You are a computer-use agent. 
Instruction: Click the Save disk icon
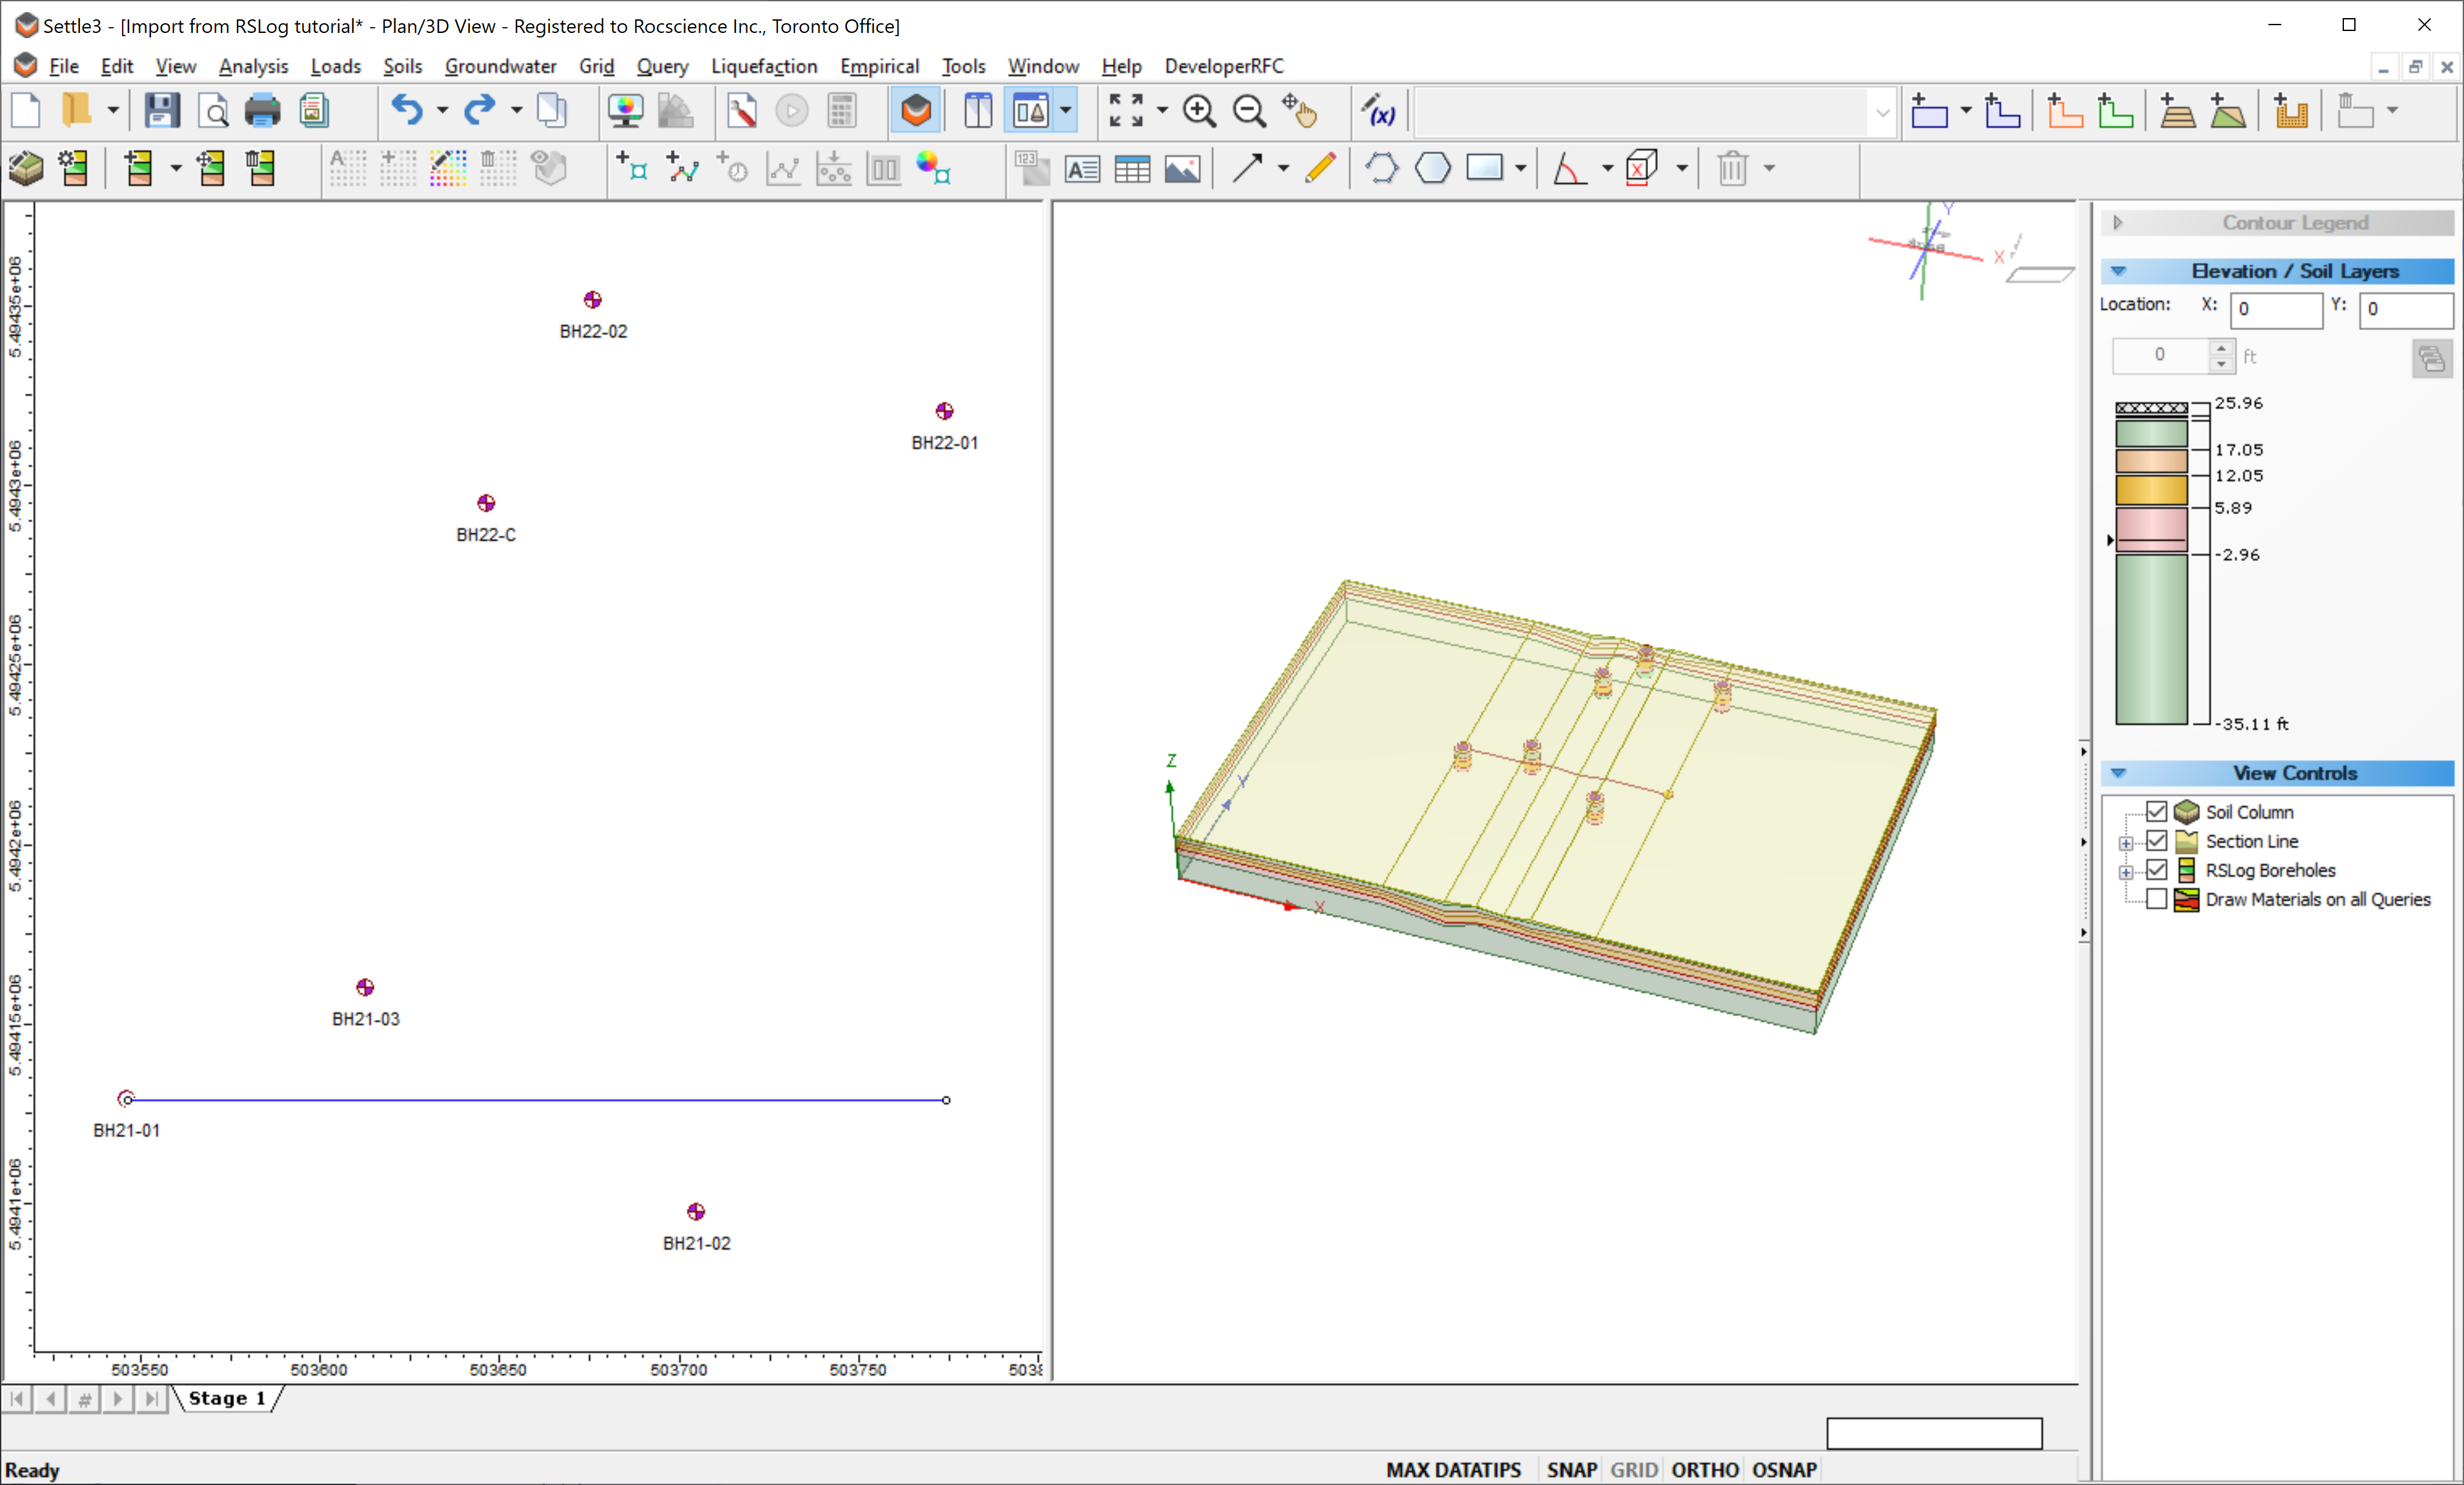(x=161, y=110)
